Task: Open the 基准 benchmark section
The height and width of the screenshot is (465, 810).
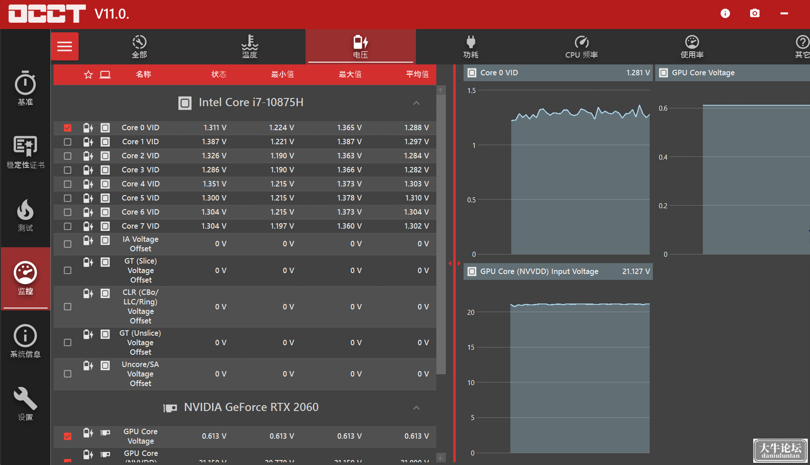Action: (25, 88)
